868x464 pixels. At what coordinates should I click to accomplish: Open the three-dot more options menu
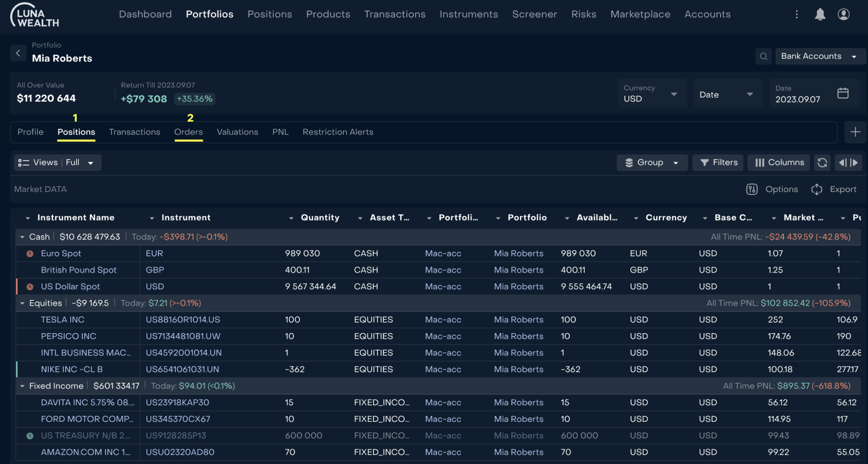[x=797, y=15]
